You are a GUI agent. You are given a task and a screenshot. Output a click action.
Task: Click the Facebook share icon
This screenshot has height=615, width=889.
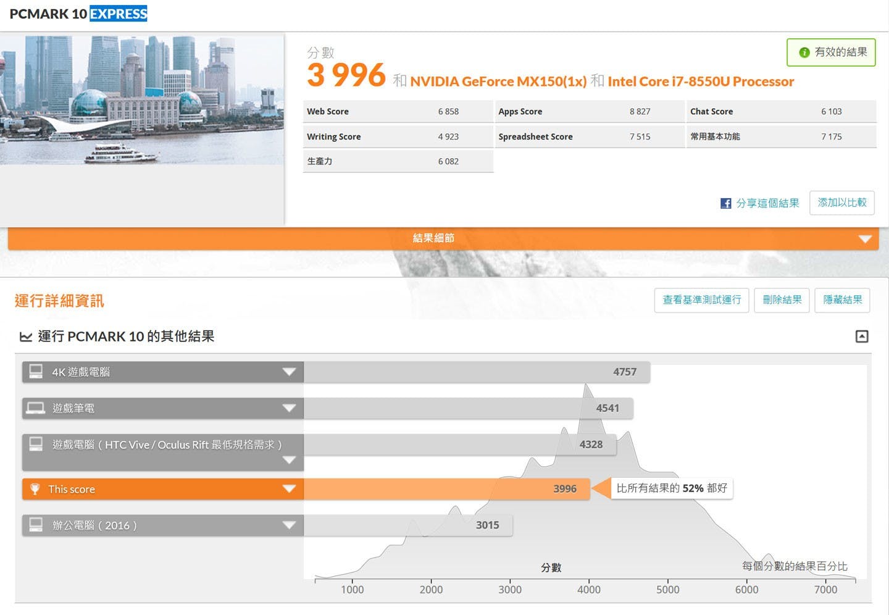[726, 203]
